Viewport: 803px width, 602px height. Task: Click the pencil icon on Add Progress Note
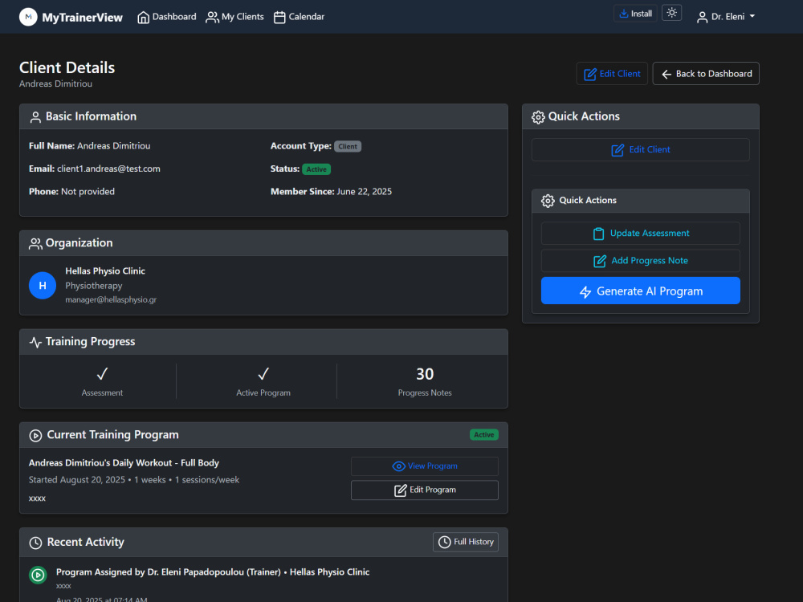pos(600,262)
